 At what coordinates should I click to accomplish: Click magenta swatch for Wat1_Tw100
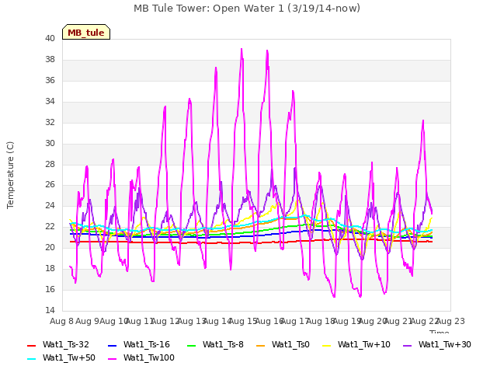click(x=112, y=359)
